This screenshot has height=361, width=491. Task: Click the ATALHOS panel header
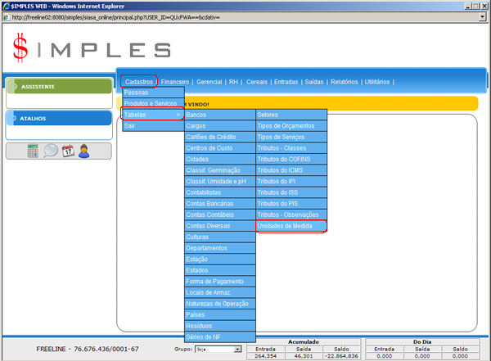tap(59, 118)
